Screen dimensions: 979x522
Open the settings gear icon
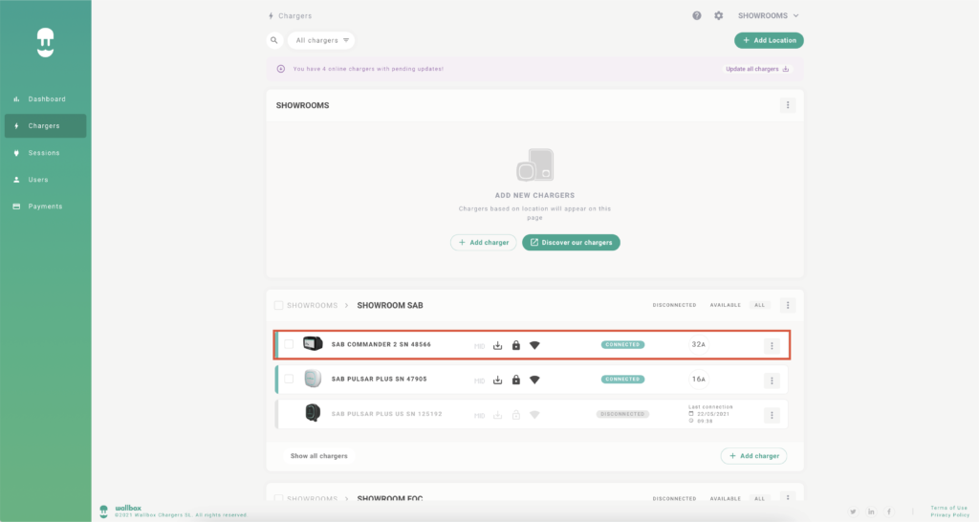719,15
